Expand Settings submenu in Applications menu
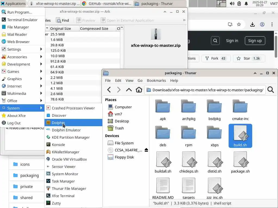Viewport: 278px width, 208px height. coord(22,49)
